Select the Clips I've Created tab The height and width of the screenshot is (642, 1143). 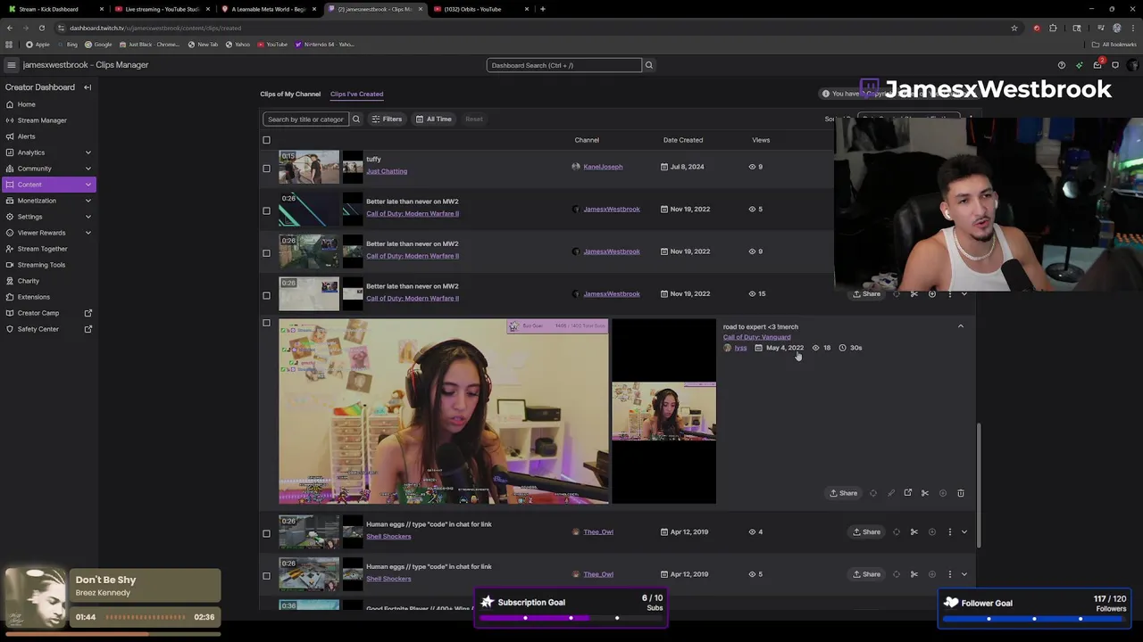[356, 94]
